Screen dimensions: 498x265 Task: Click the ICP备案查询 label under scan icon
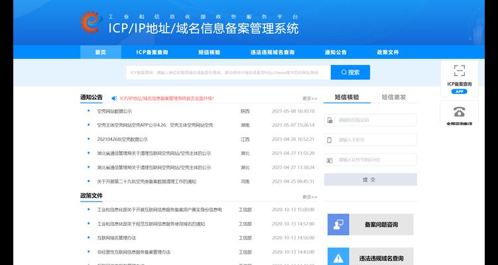pos(460,84)
